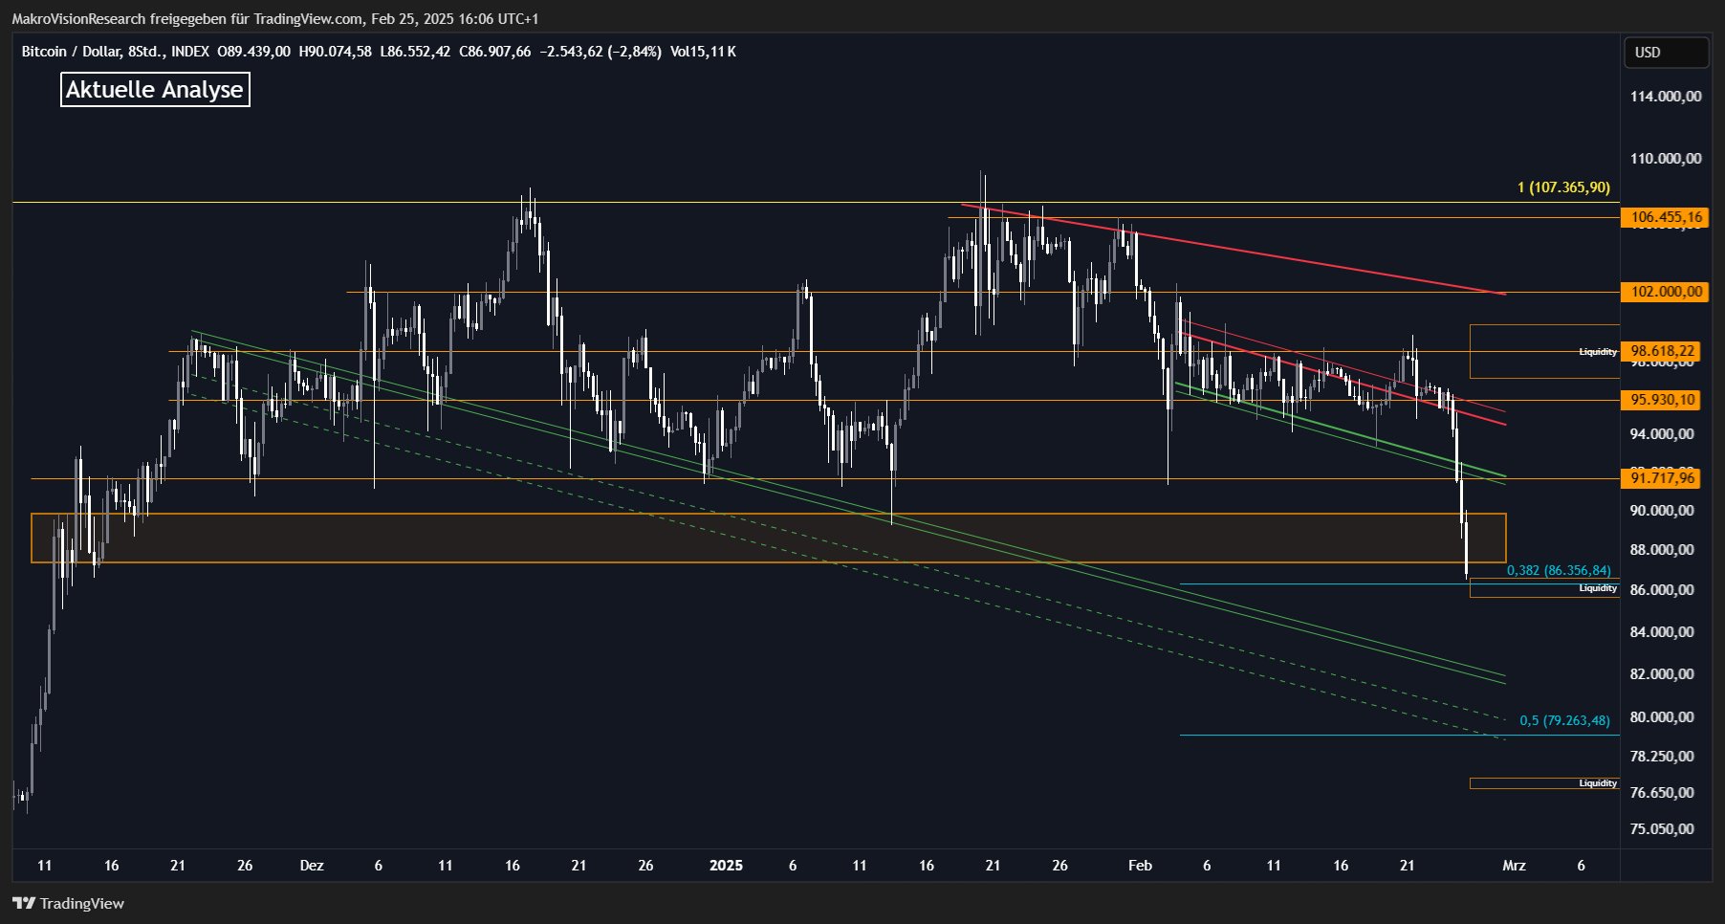Click the 91.717,96 price level label
Screen dimensions: 1725x924
pos(1662,477)
